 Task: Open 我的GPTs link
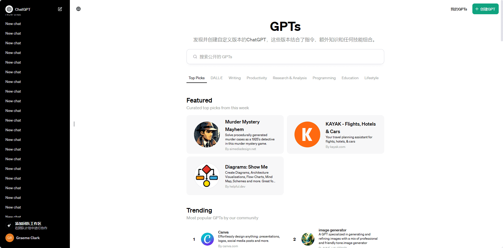pyautogui.click(x=459, y=9)
